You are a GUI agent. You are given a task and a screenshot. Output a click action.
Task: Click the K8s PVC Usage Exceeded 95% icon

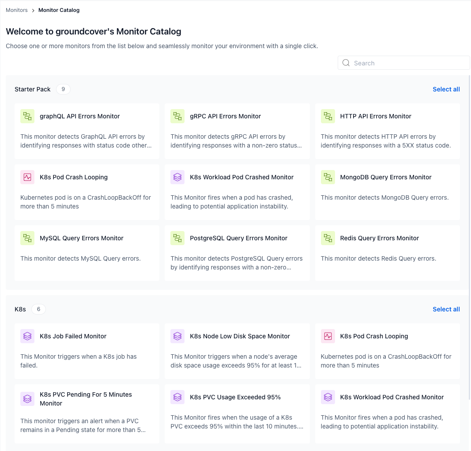(x=177, y=397)
